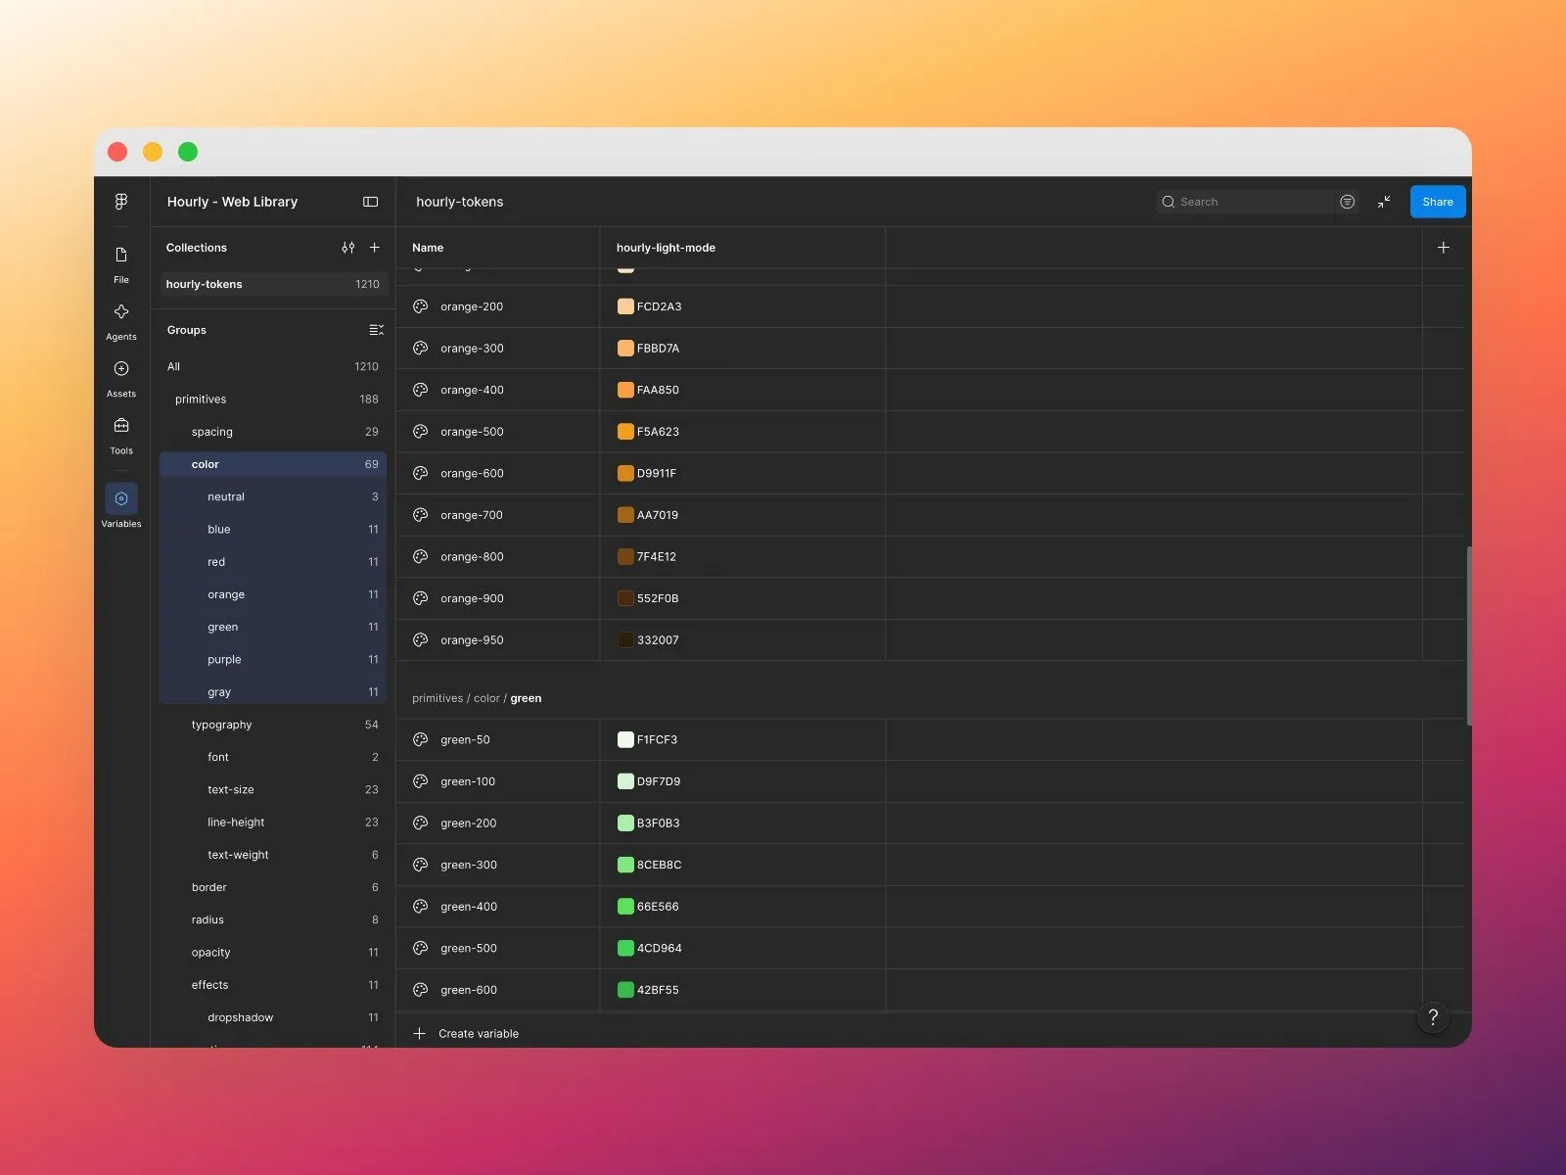Select the purple color subgroup
1566x1175 pixels.
[x=273, y=659]
